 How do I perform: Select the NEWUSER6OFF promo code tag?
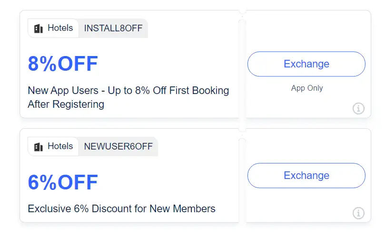tap(118, 147)
